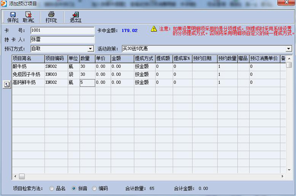The width and height of the screenshot is (296, 196).
Task: Click the quantity 30 cell in 免疫因子牛奶 row
Action: click(87, 75)
